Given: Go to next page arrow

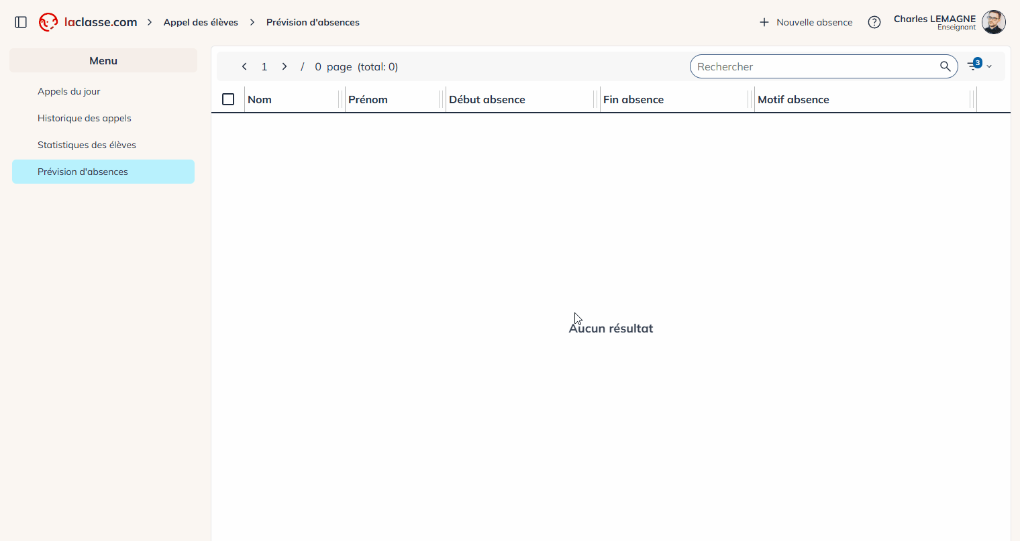Looking at the screenshot, I should (285, 66).
